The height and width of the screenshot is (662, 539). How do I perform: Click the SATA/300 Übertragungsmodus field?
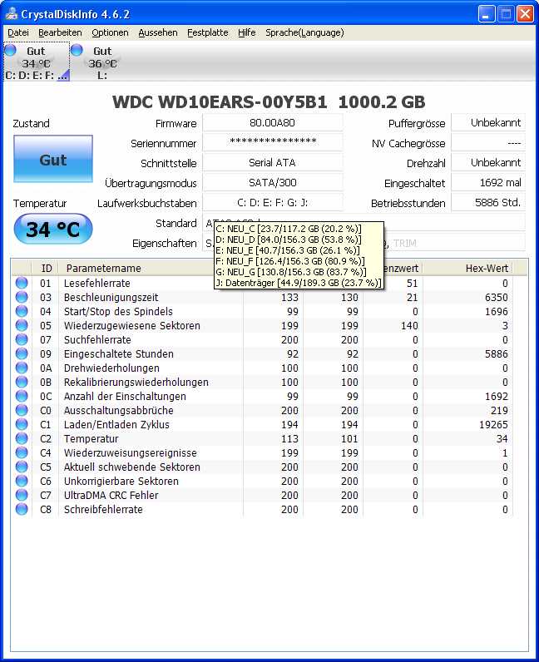click(x=273, y=182)
